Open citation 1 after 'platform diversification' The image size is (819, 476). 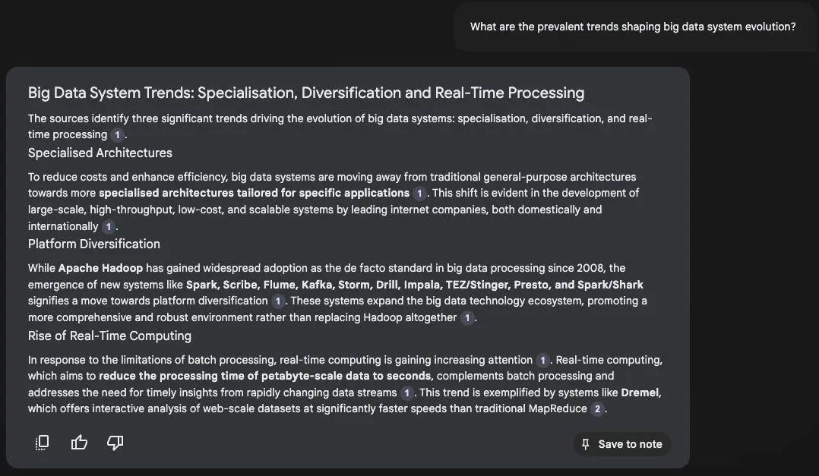coord(278,301)
